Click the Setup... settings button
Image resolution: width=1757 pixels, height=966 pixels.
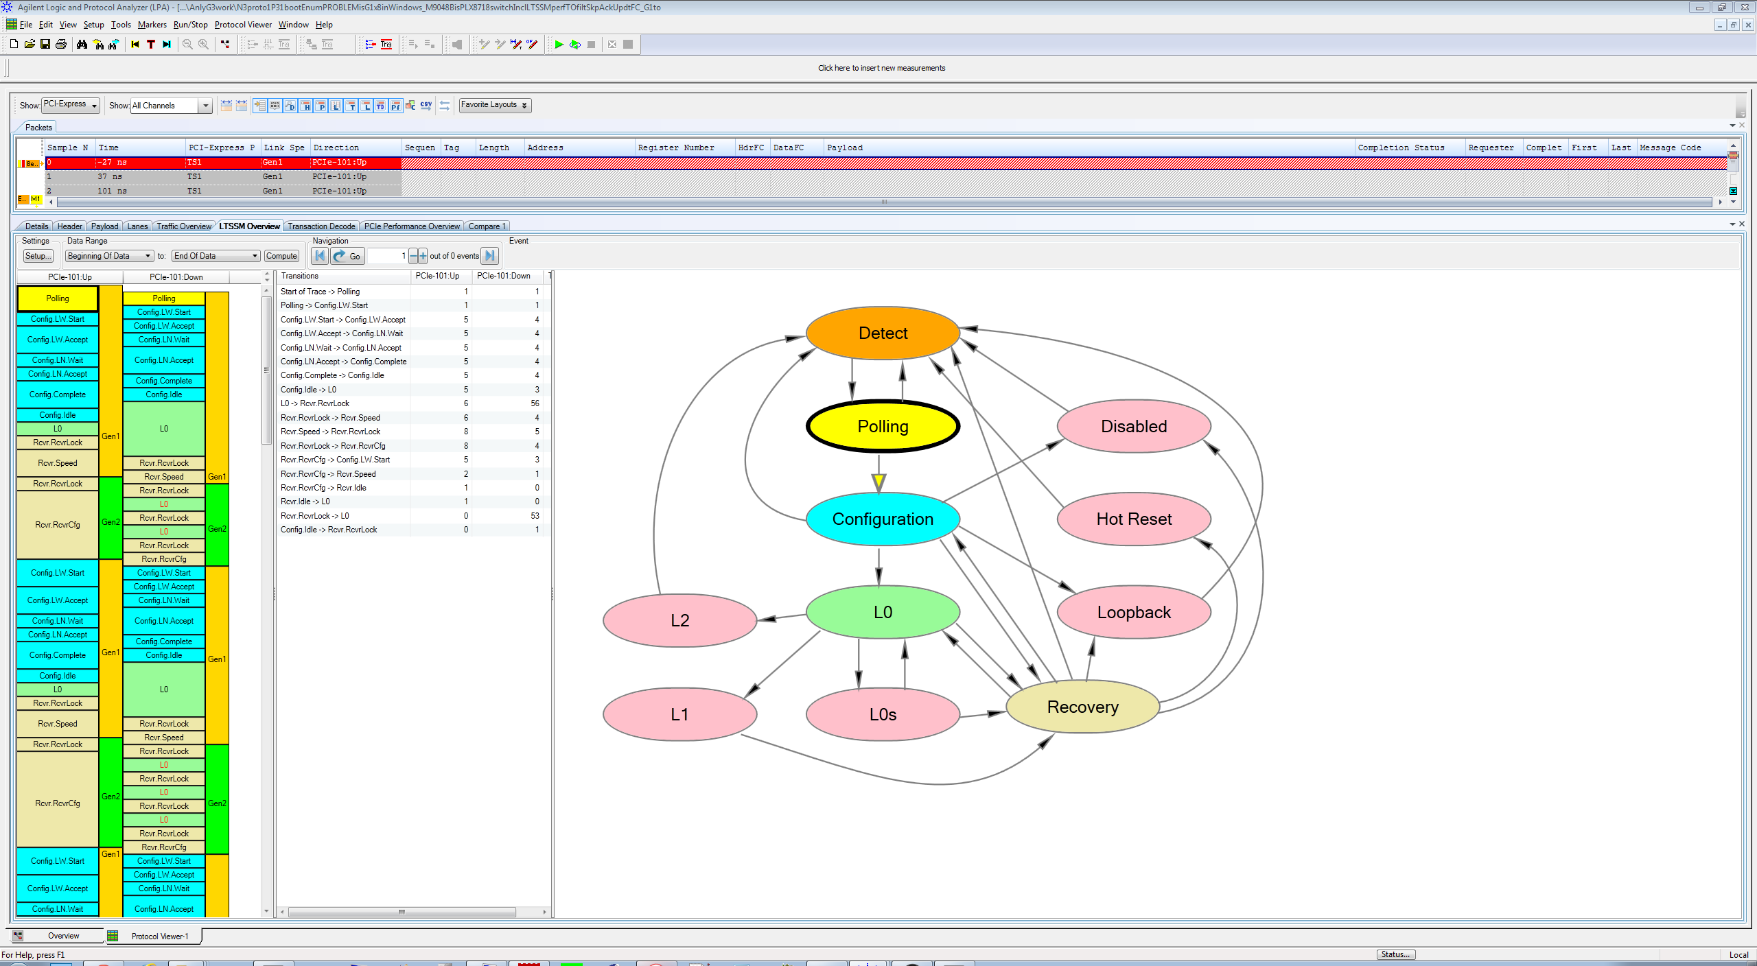[37, 256]
